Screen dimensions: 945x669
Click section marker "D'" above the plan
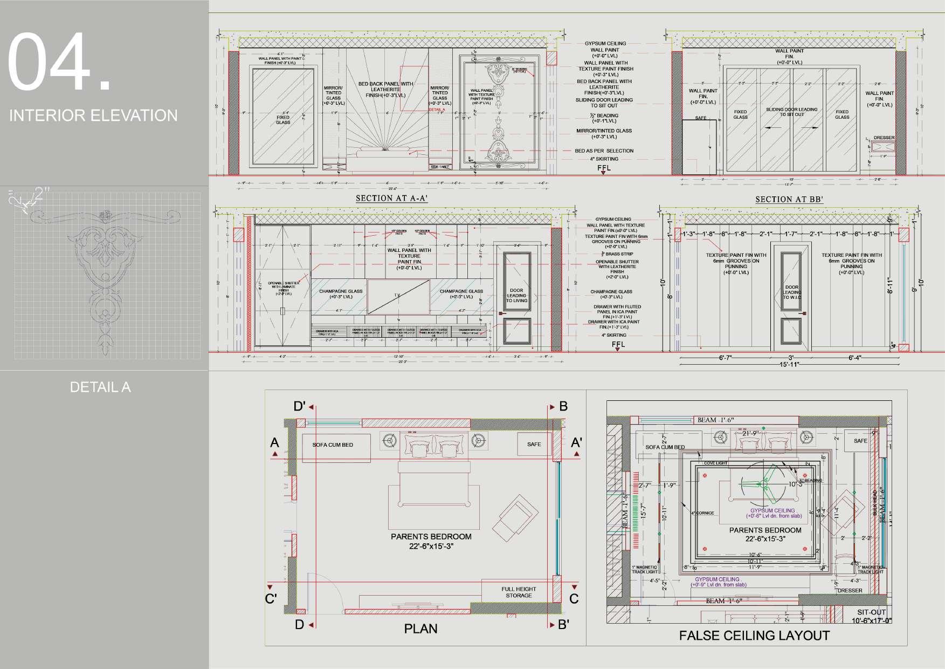click(300, 406)
